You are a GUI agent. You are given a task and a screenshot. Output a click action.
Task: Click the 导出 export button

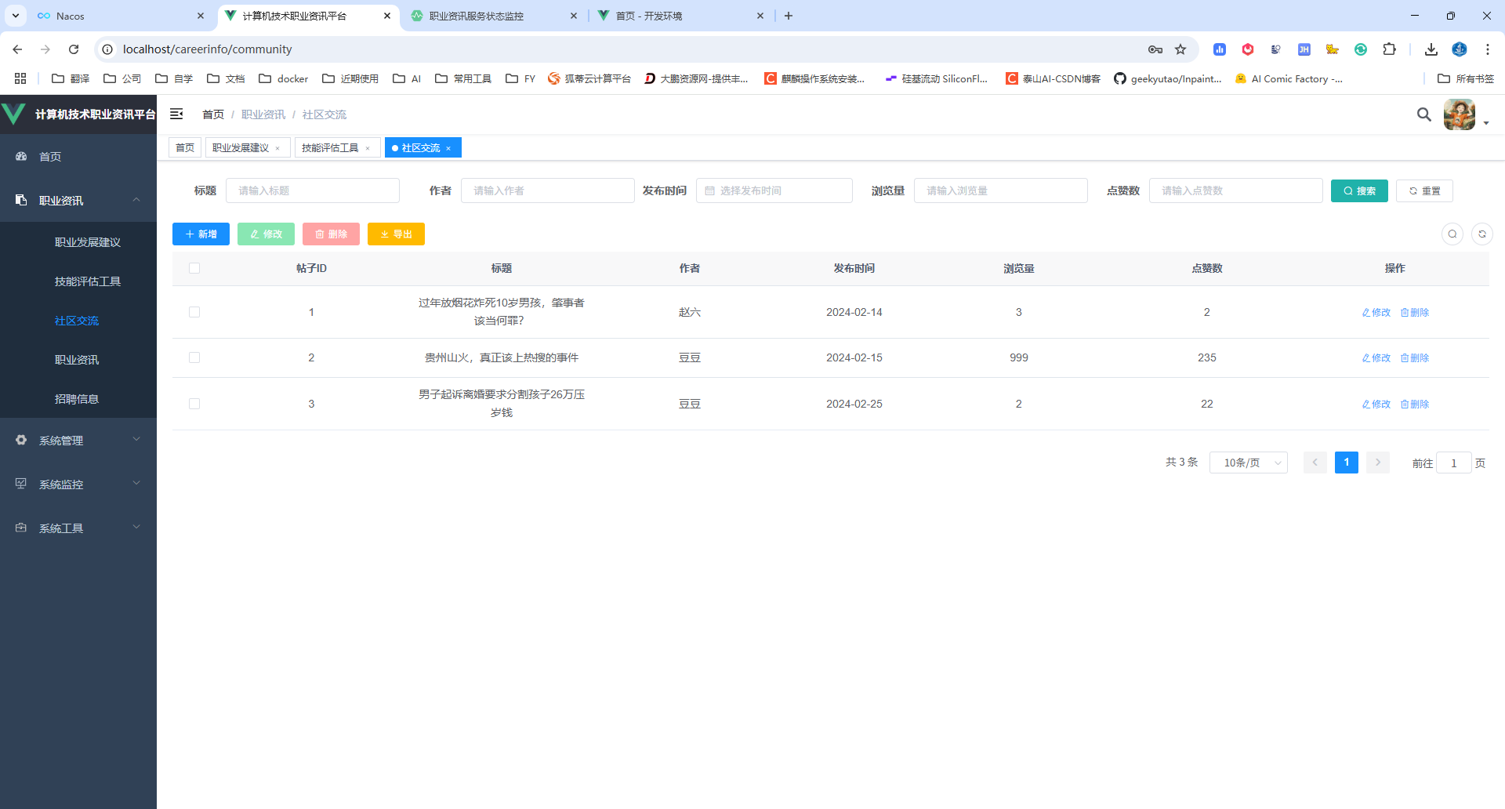[x=396, y=234]
